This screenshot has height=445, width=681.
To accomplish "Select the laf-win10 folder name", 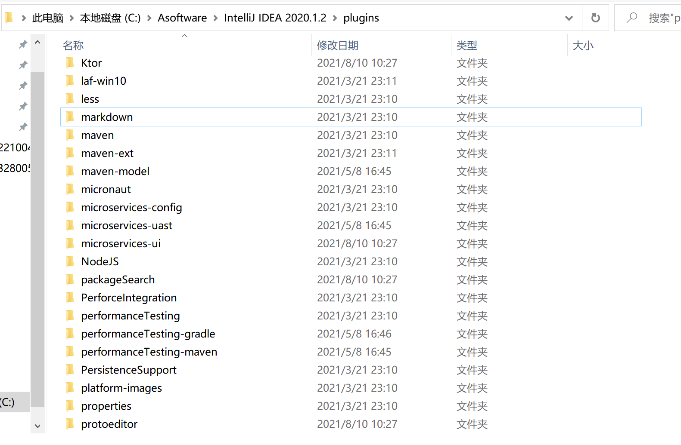I will (103, 81).
